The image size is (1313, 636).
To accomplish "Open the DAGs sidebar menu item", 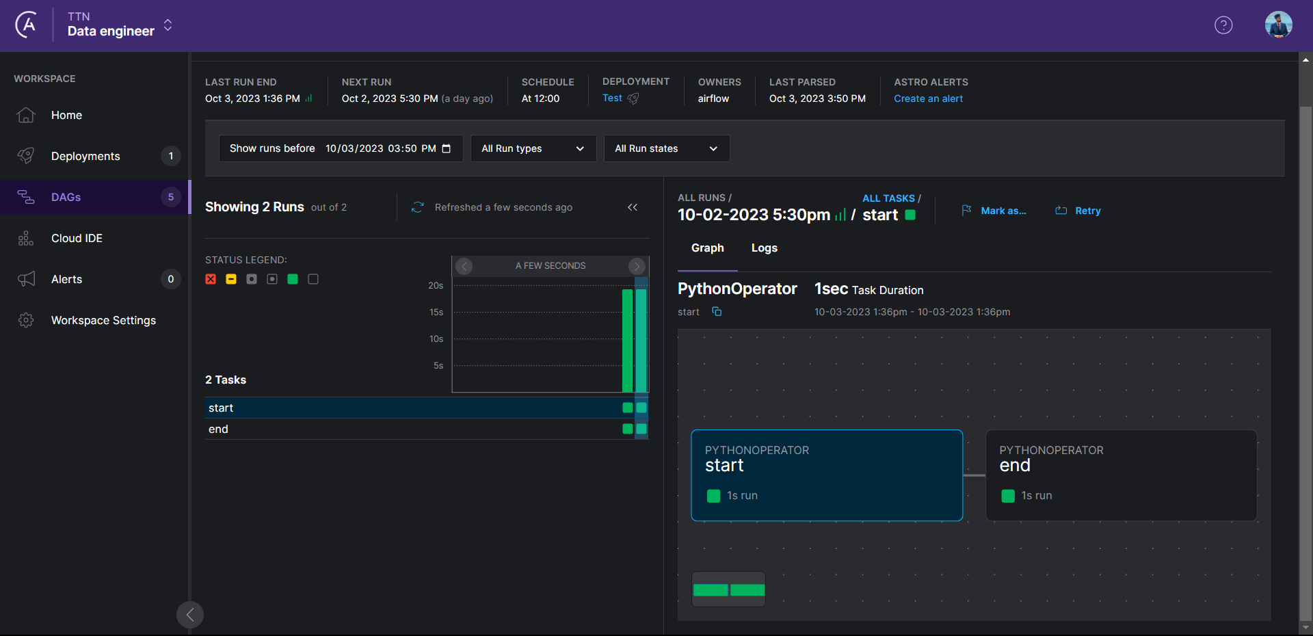I will pyautogui.click(x=95, y=197).
